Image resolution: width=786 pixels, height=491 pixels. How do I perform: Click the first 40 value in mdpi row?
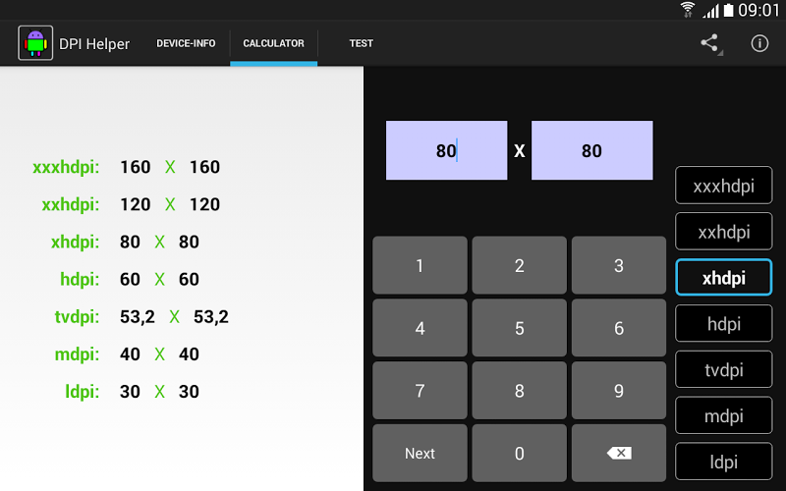130,355
